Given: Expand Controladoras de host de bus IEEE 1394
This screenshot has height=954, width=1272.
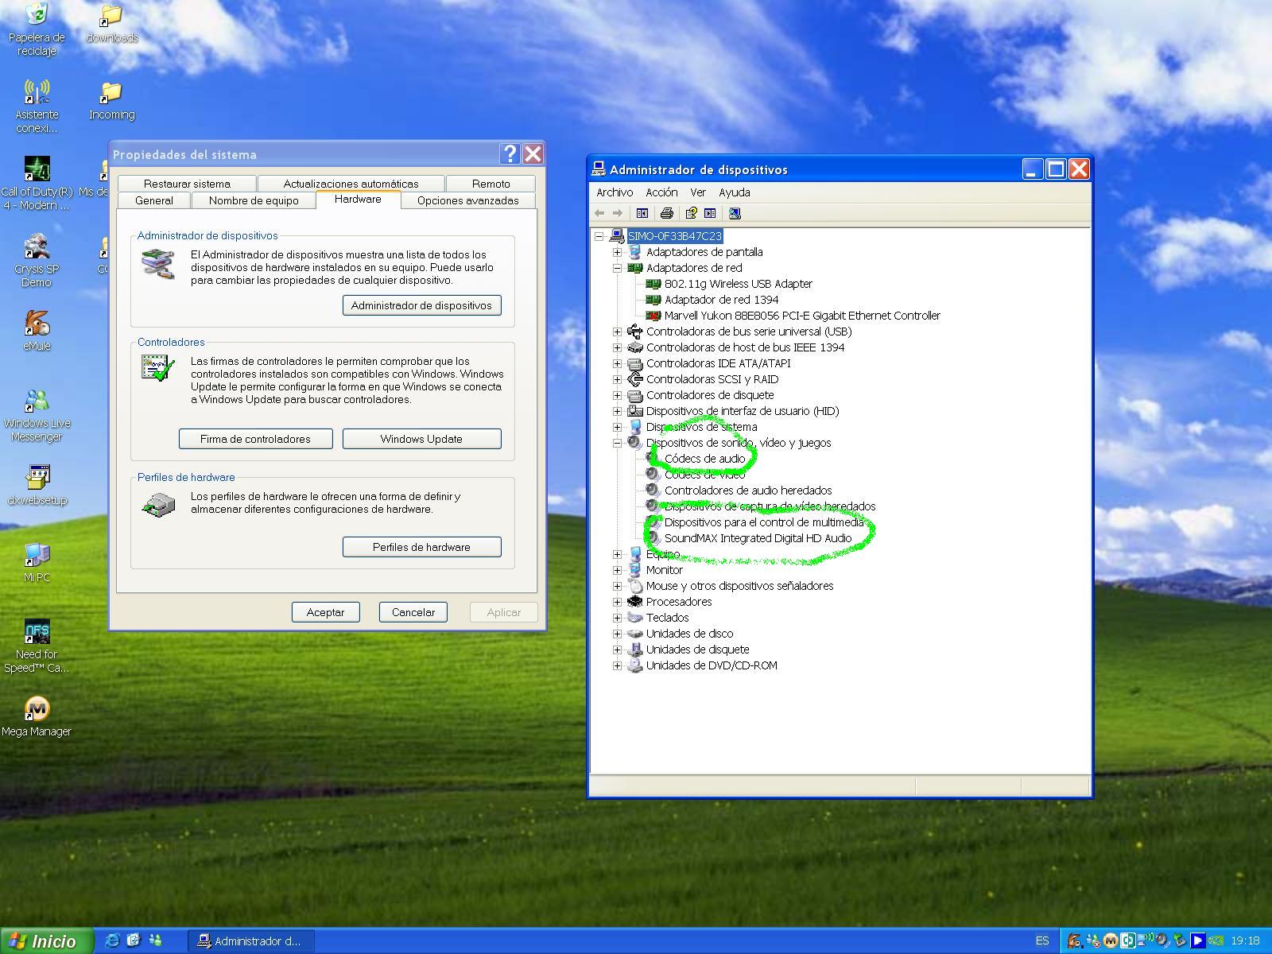Looking at the screenshot, I should pyautogui.click(x=617, y=347).
